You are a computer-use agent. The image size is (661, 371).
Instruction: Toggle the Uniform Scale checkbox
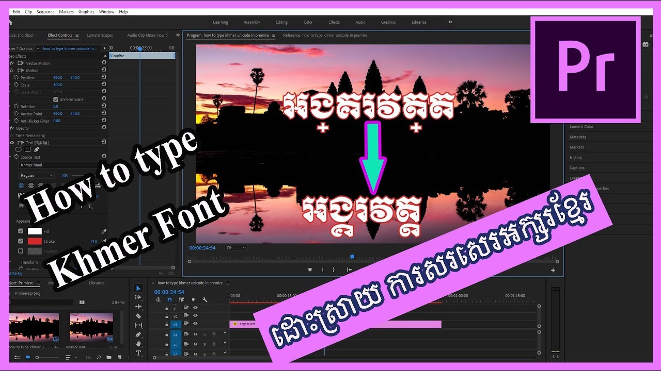point(56,99)
